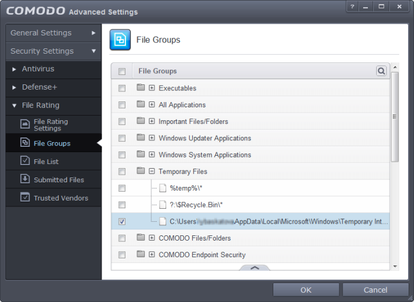Check the COMODO Files/Folders checkbox
Image resolution: width=414 pixels, height=302 pixels.
(122, 238)
